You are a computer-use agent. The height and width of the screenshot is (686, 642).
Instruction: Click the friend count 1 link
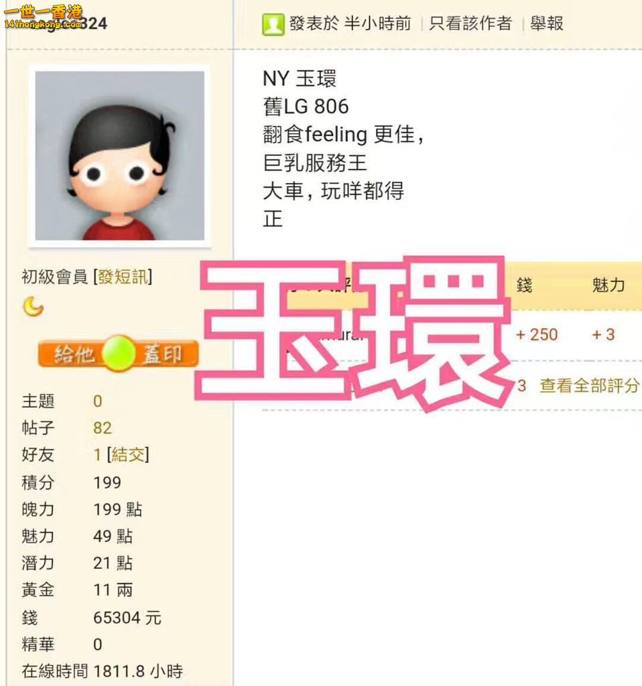pyautogui.click(x=97, y=455)
